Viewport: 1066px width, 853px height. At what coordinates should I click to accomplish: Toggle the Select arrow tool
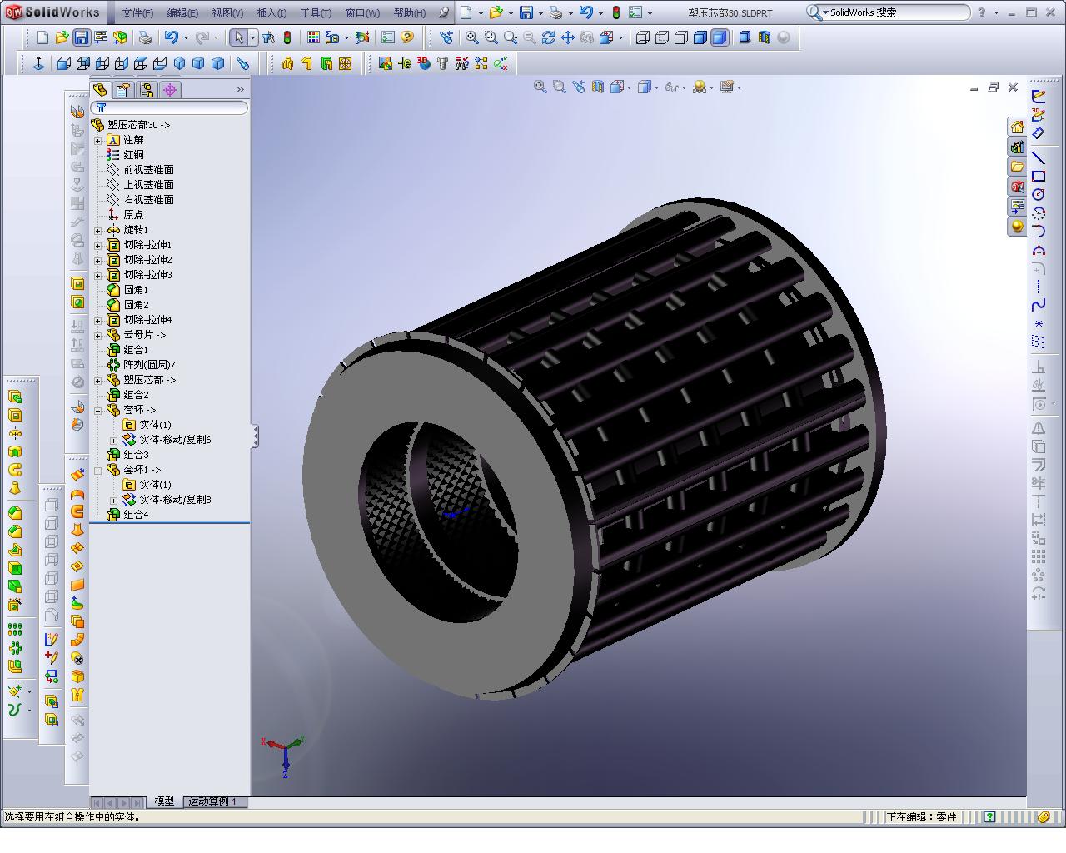(239, 37)
